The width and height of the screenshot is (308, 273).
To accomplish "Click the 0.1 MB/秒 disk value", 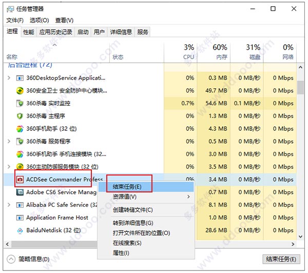I will [x=247, y=103].
